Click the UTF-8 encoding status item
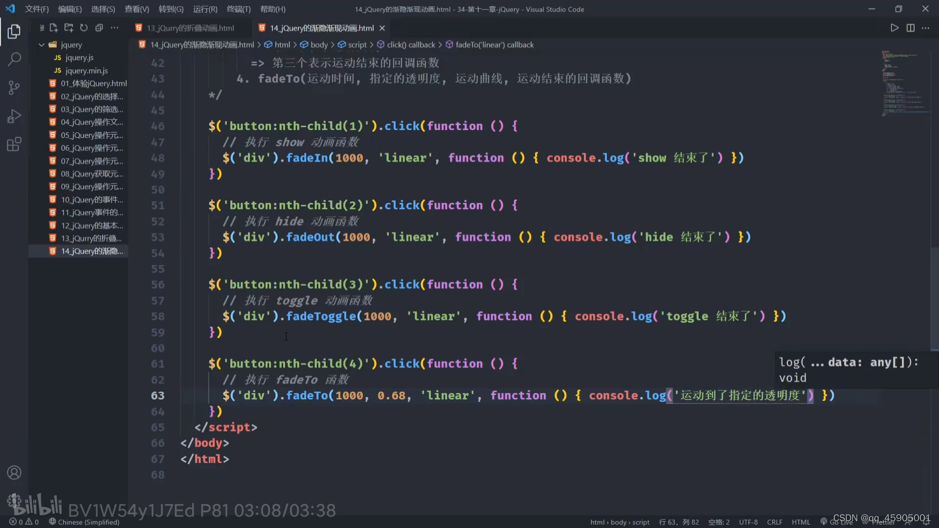The height and width of the screenshot is (528, 939). [x=748, y=522]
